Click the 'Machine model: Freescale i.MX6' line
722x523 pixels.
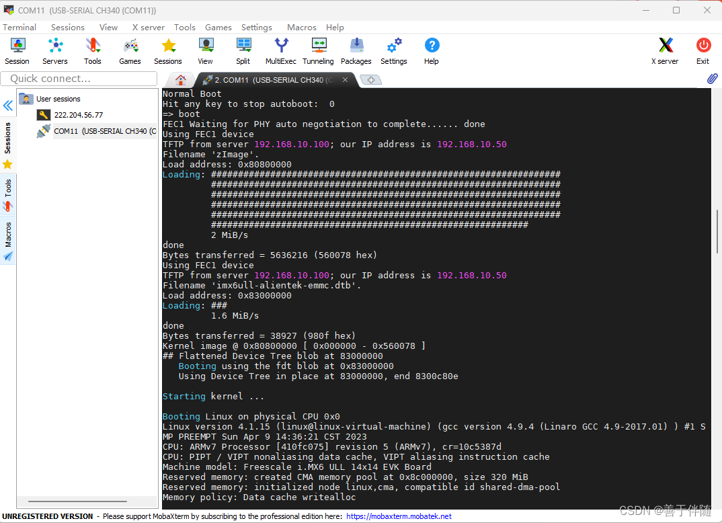click(297, 467)
